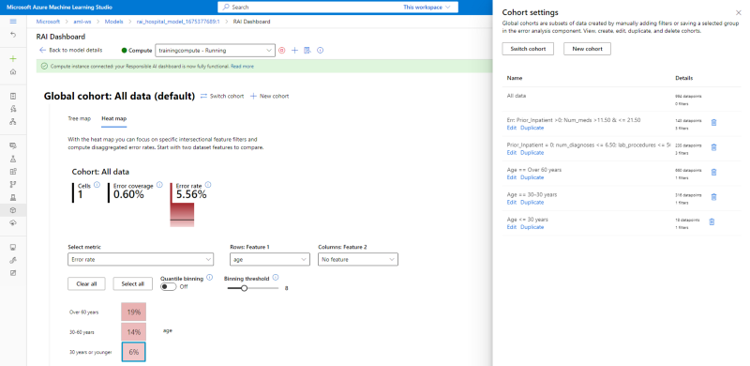Delete the Err: Prior_Inpatient >0 cohort

click(713, 123)
